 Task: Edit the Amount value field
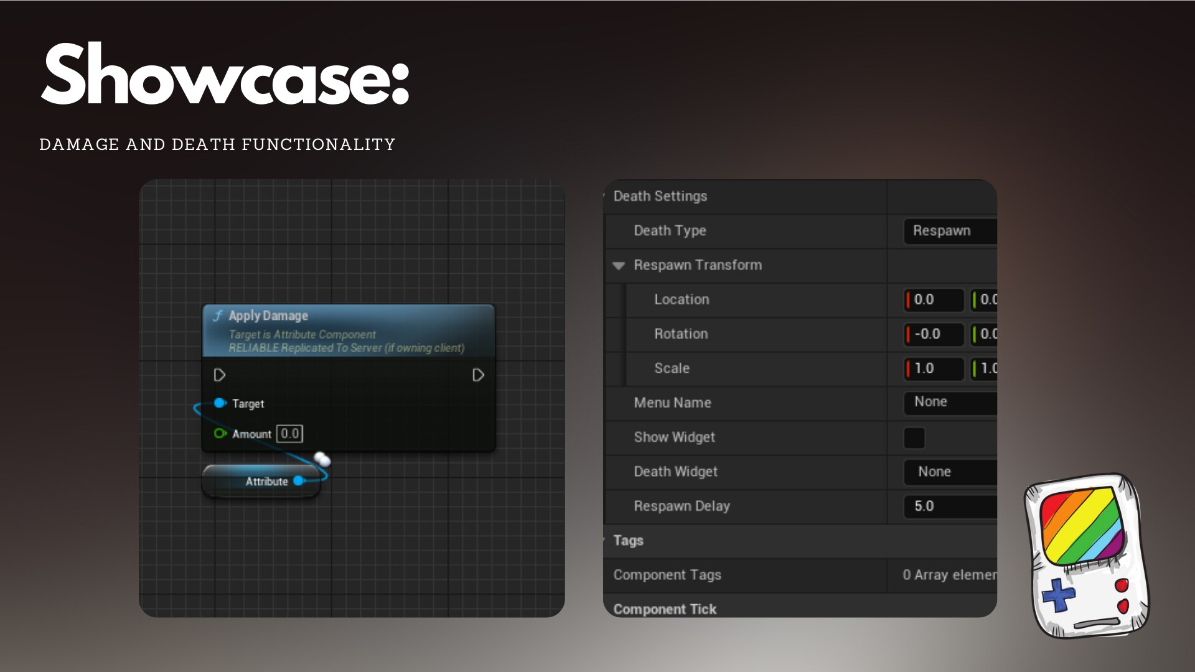pyautogui.click(x=290, y=434)
